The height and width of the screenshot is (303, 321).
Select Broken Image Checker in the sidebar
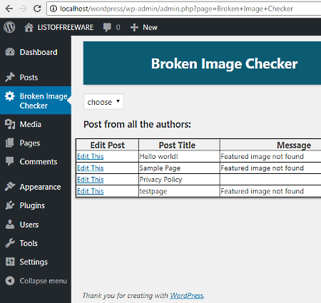pos(36,101)
